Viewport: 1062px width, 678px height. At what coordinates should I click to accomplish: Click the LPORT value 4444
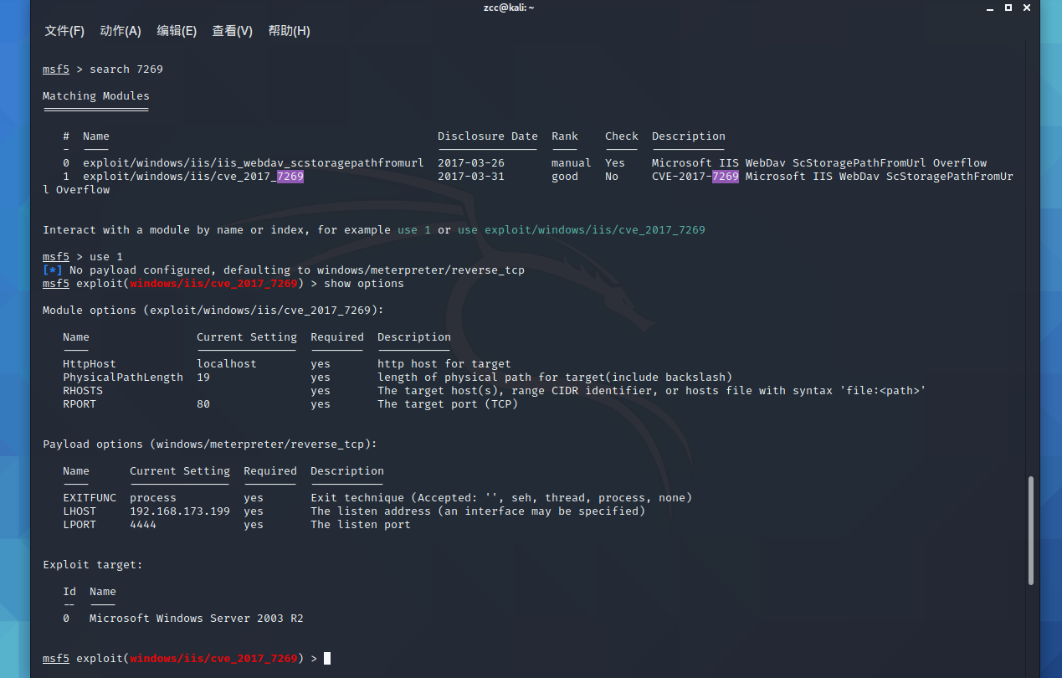pos(143,525)
